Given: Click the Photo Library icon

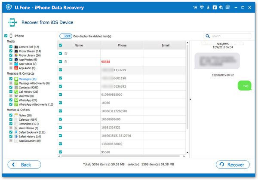Looking at the screenshot, I should click(16, 55).
